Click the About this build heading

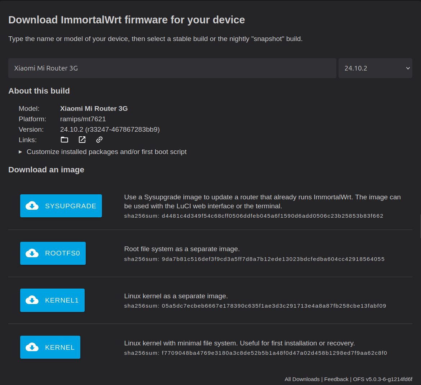pyautogui.click(x=39, y=91)
